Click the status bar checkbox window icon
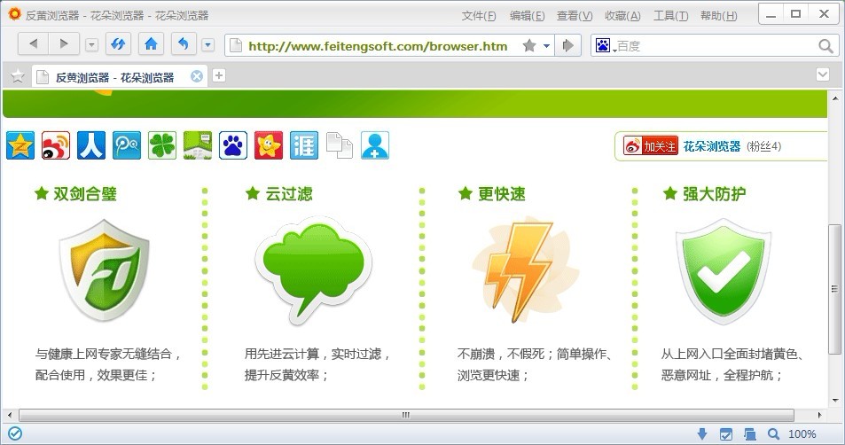 tap(726, 433)
